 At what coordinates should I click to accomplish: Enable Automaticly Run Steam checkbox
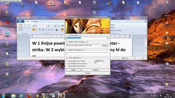[x=67, y=66]
